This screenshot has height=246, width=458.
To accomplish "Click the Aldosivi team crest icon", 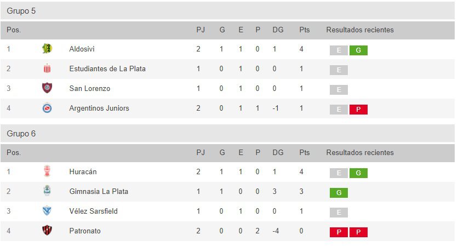I will pyautogui.click(x=47, y=49).
